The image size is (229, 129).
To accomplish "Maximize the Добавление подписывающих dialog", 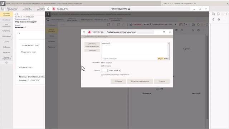I will pos(164,32).
